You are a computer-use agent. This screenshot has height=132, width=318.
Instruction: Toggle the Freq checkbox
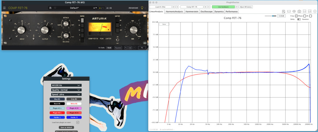point(296,16)
